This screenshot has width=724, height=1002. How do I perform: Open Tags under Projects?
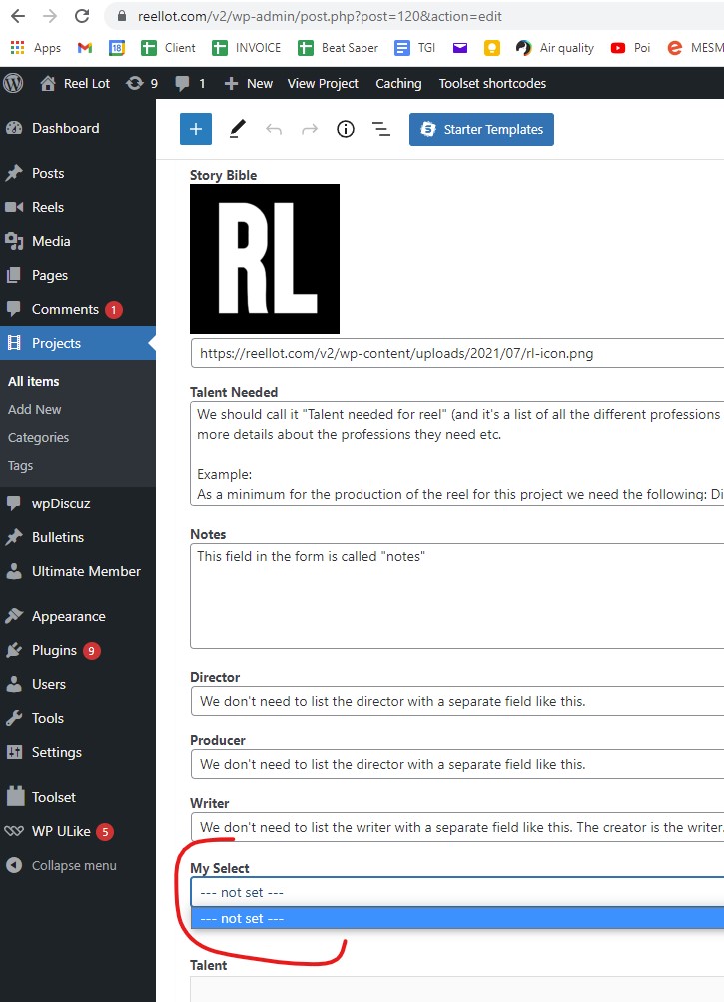[20, 466]
